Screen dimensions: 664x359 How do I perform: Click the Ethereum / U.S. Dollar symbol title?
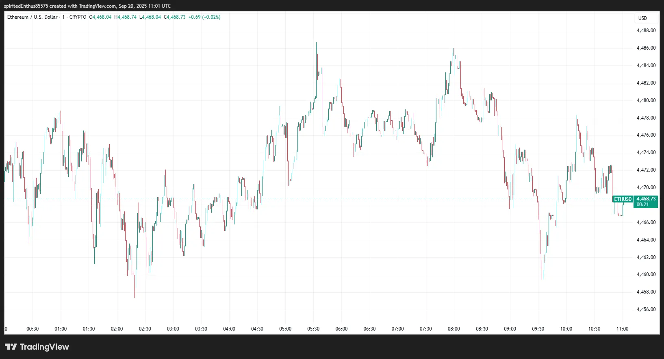32,17
